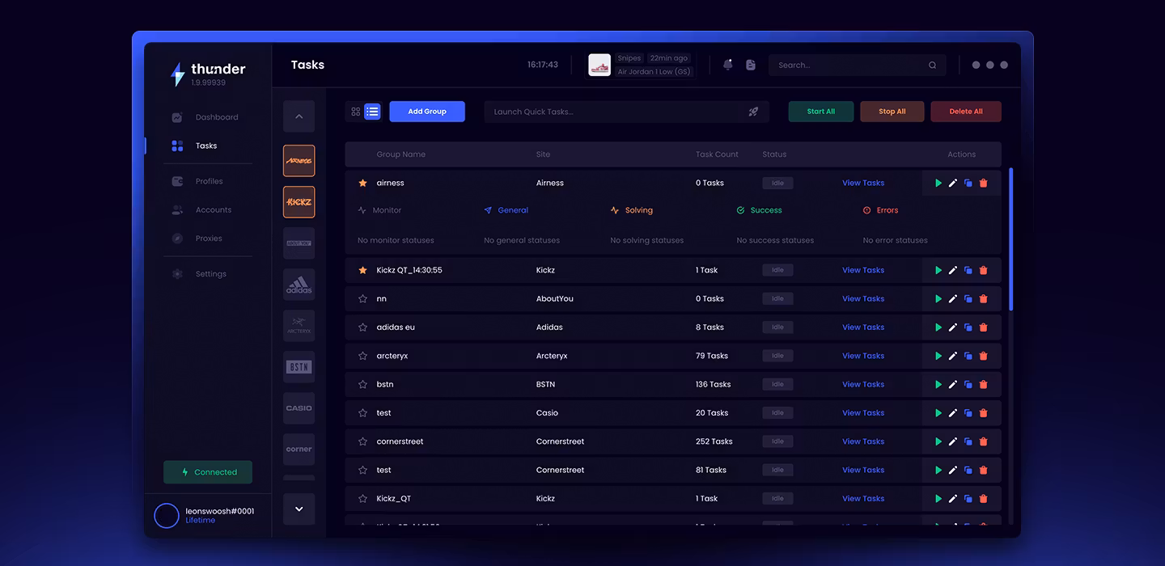Edit the bstn group with pencil icon
This screenshot has width=1165, height=566.
pyautogui.click(x=953, y=385)
